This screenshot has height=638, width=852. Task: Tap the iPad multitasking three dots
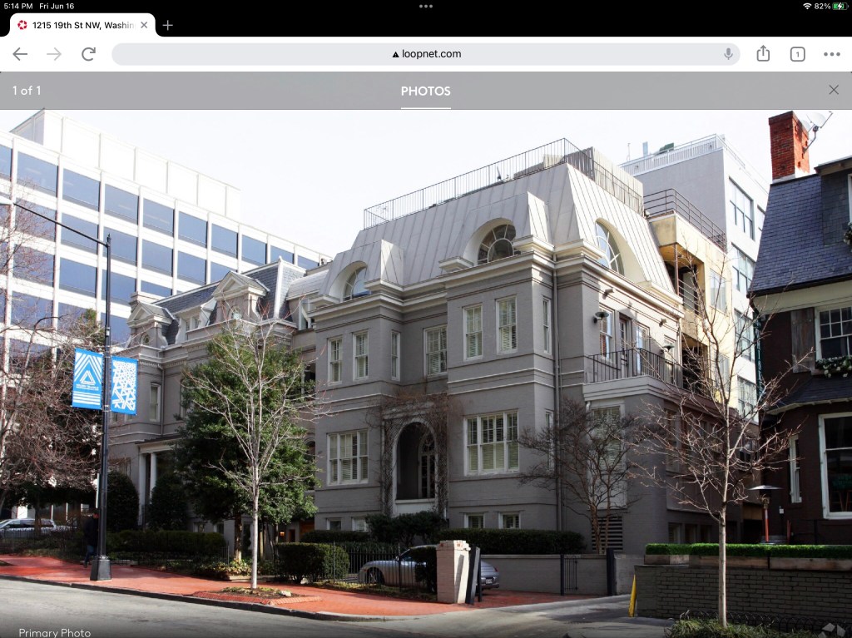coord(426,6)
